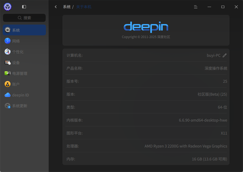Click the 产品名称 label
Screen dimensions: 243x172
click(x=75, y=68)
